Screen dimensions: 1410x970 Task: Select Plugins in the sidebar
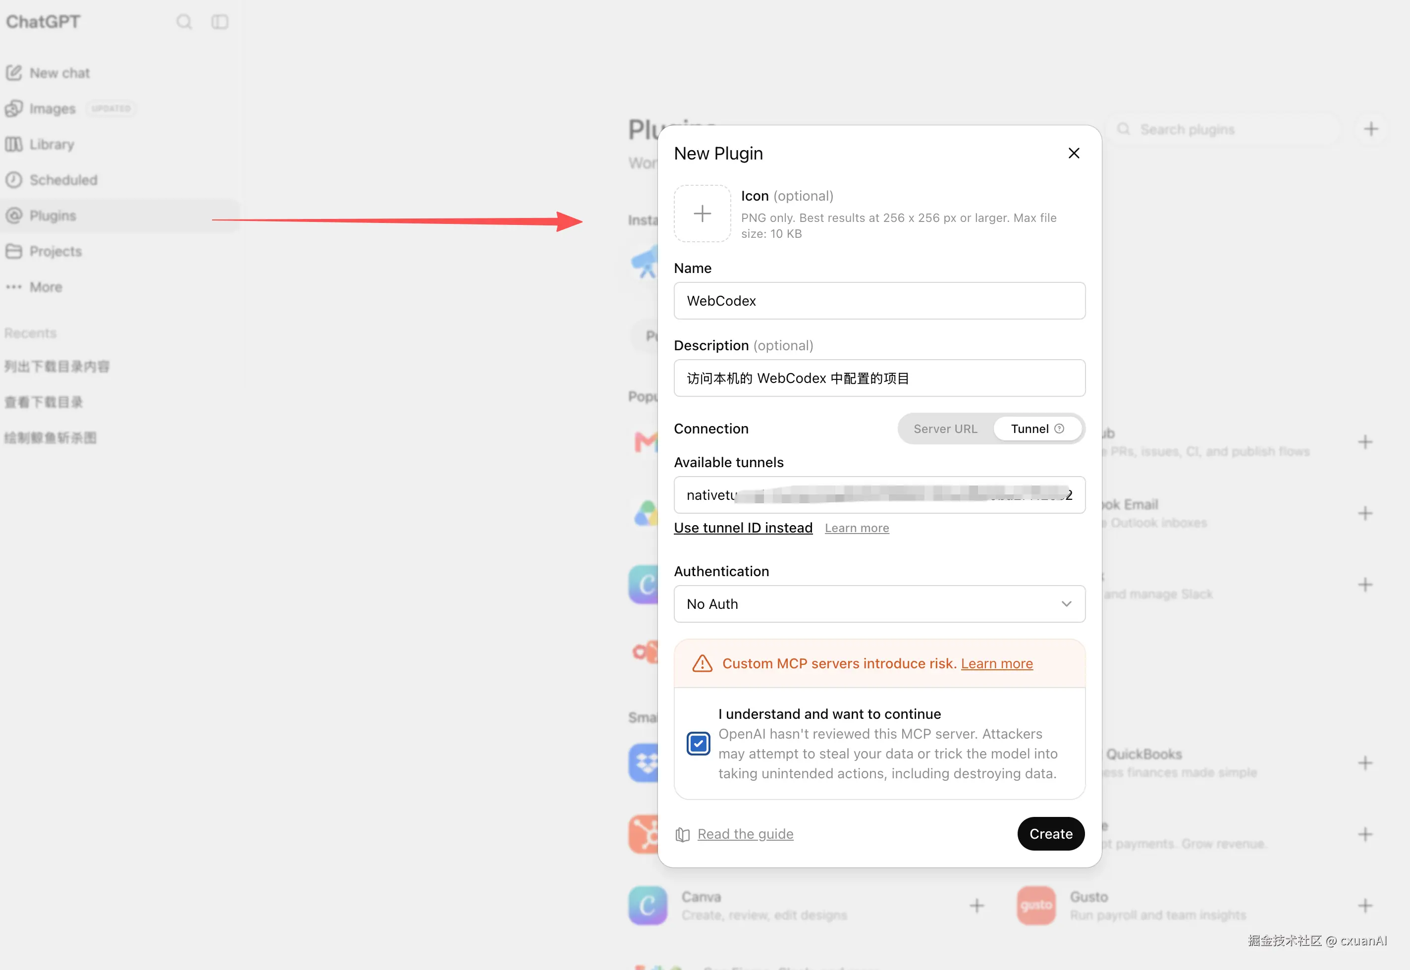[120, 216]
